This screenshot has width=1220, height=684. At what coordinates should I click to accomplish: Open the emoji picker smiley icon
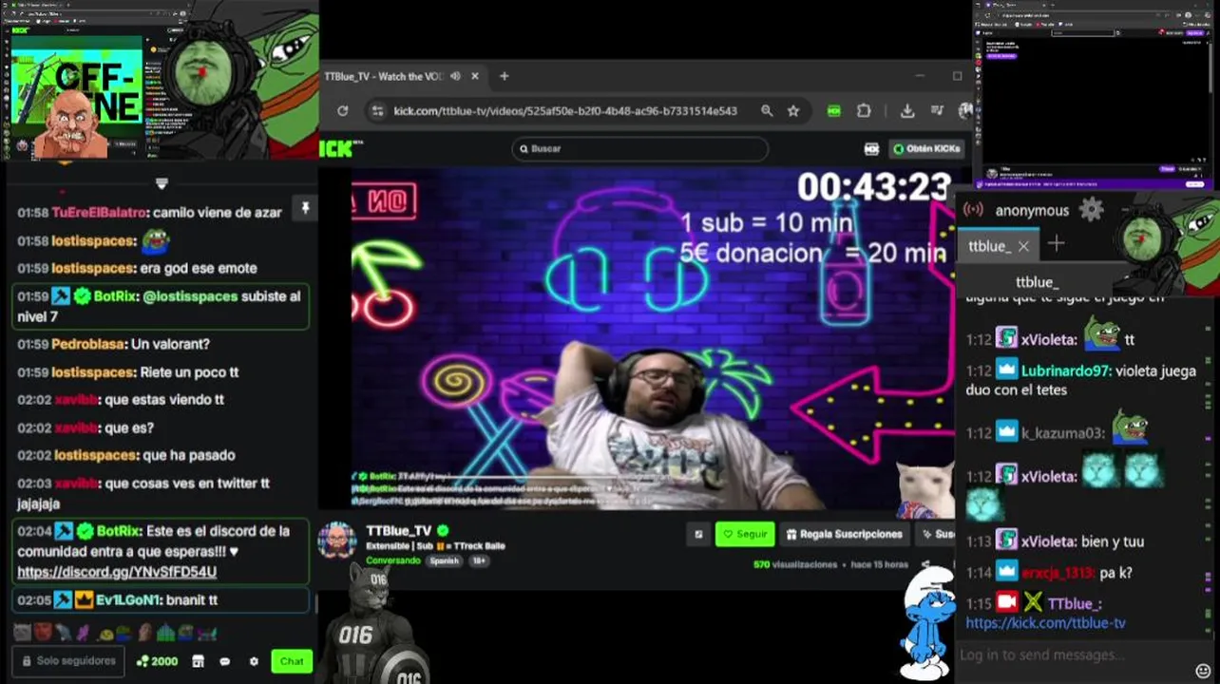[x=1203, y=671]
